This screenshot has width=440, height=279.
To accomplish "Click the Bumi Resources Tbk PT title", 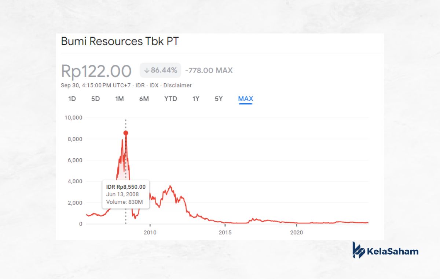I will (120, 41).
